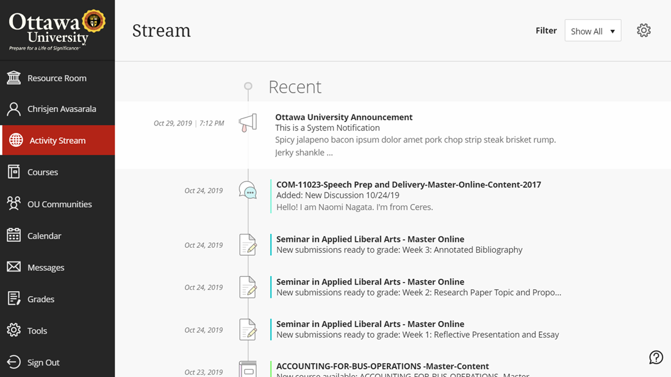Click the discussion bubble icon for COM-11023
The image size is (671, 377).
(x=248, y=190)
